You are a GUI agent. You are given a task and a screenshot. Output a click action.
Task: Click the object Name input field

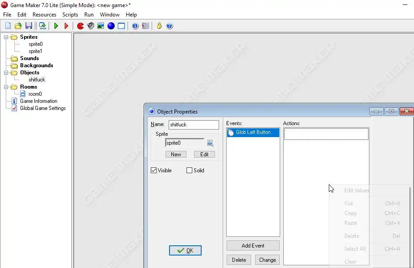click(194, 125)
